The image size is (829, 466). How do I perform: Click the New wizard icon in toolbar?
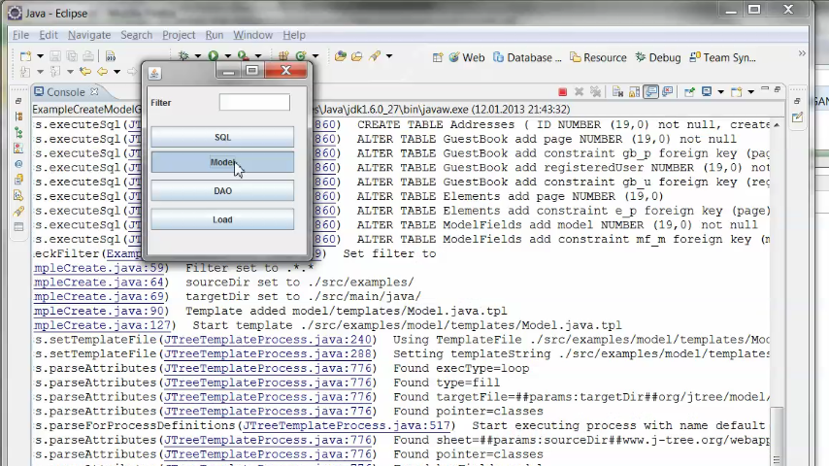25,56
